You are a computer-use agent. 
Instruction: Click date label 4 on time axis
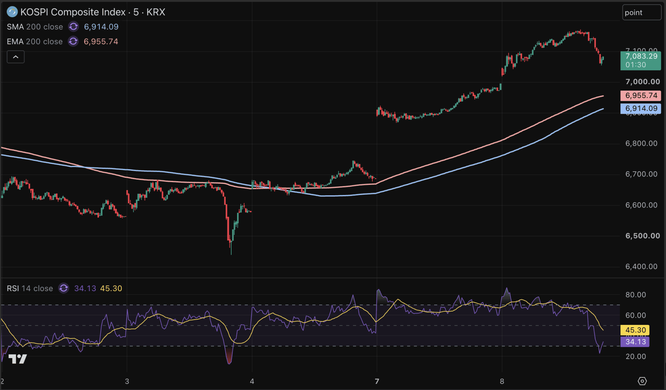click(252, 381)
